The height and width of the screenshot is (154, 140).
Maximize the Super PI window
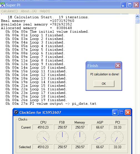tap(130, 5)
